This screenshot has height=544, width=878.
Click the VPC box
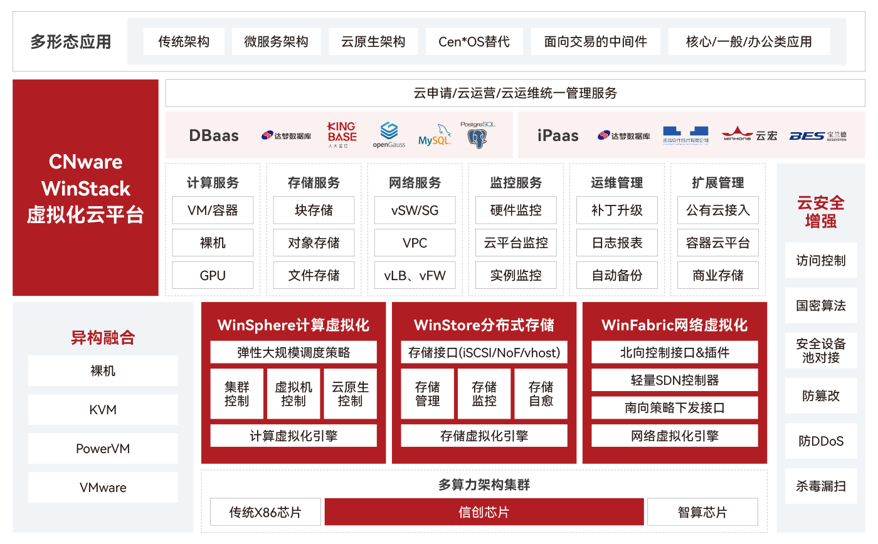(x=415, y=243)
